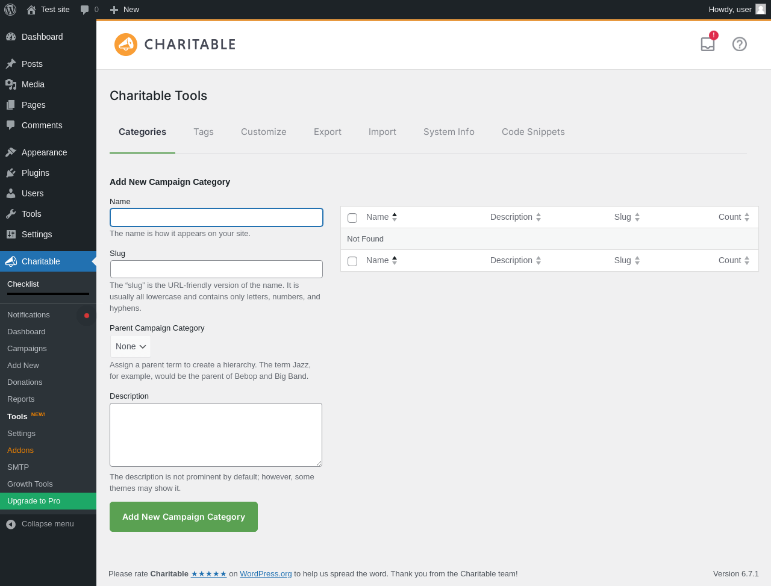The width and height of the screenshot is (771, 586).
Task: Click the Pages icon in the sidebar
Action: tap(11, 105)
